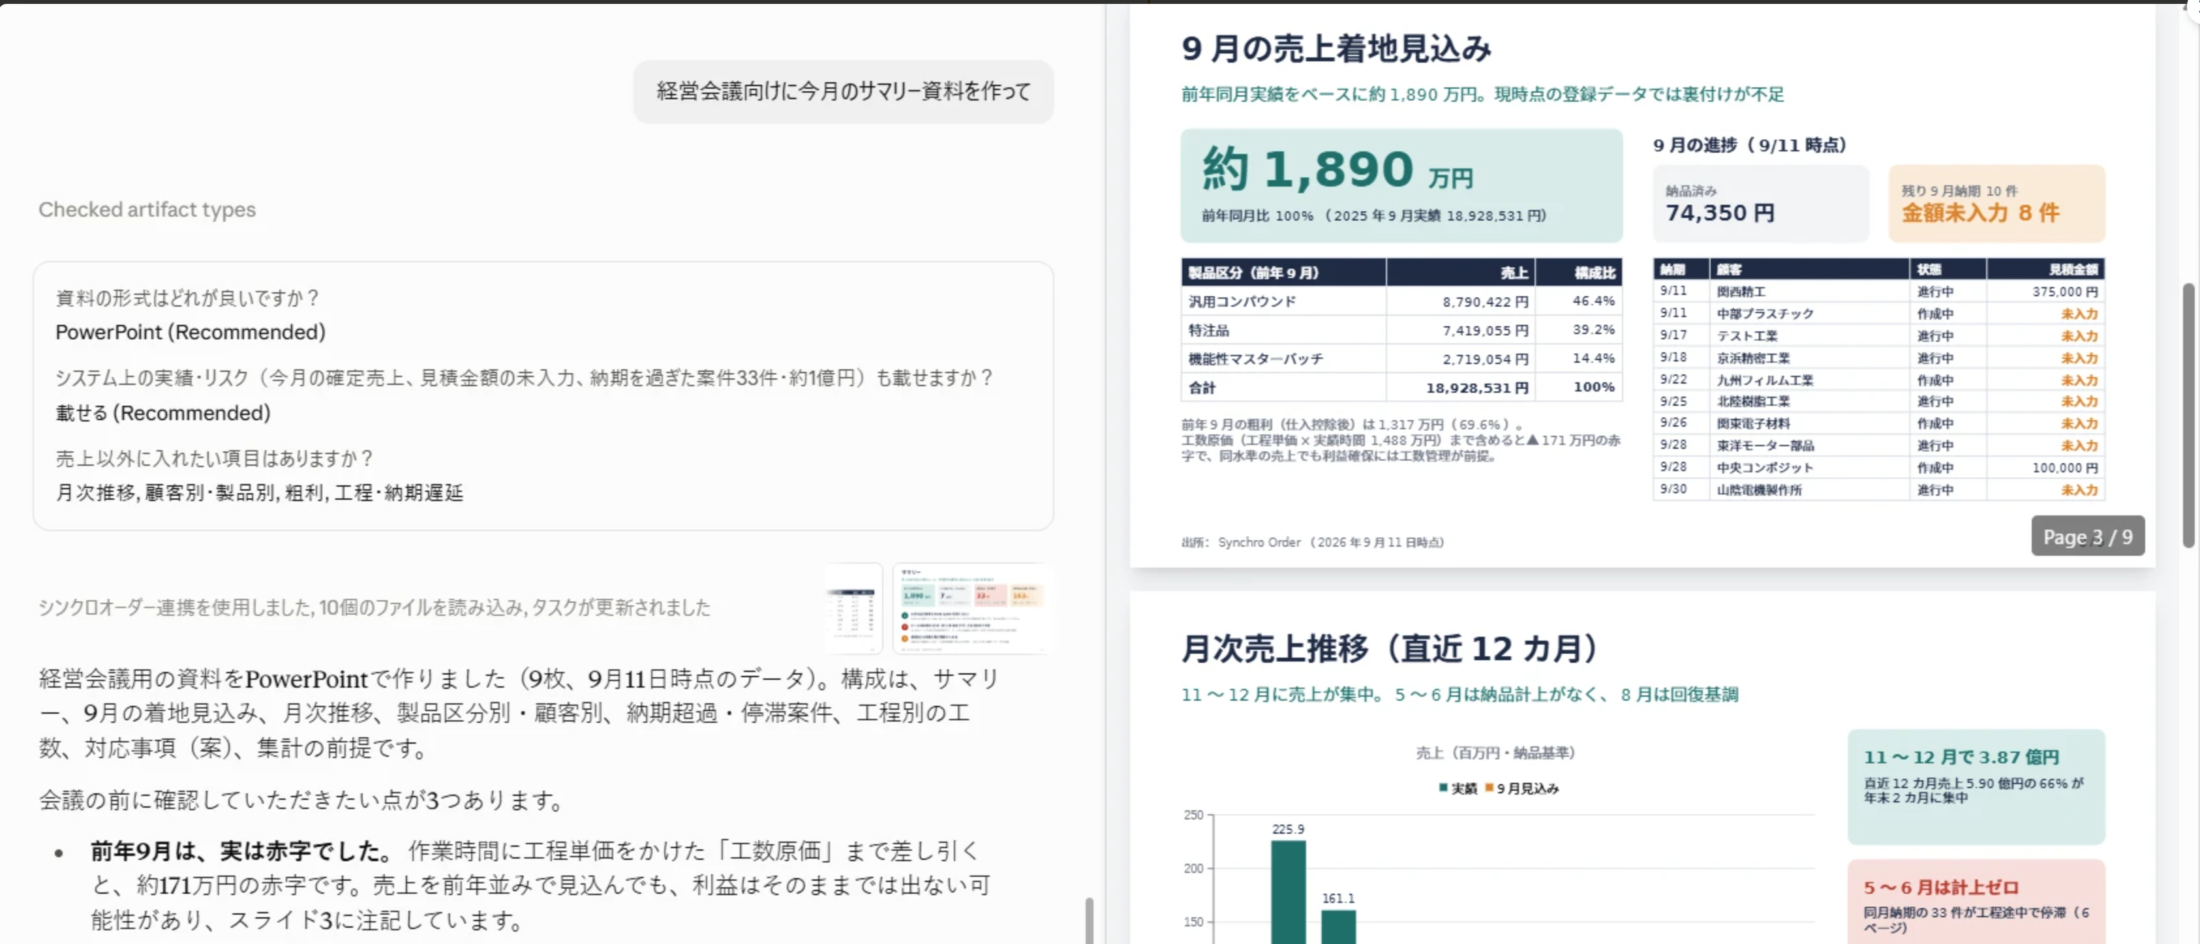
Task: Click the 関西精工 row in the order table
Action: [x=1878, y=292]
